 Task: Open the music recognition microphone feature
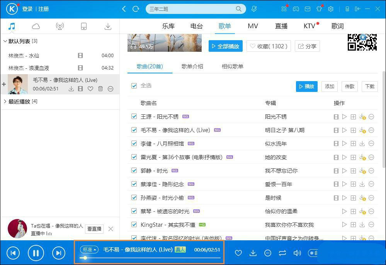pyautogui.click(x=254, y=8)
